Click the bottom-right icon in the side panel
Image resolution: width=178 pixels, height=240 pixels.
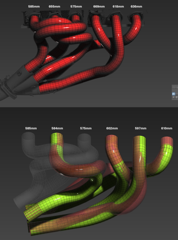pyautogui.click(x=177, y=97)
